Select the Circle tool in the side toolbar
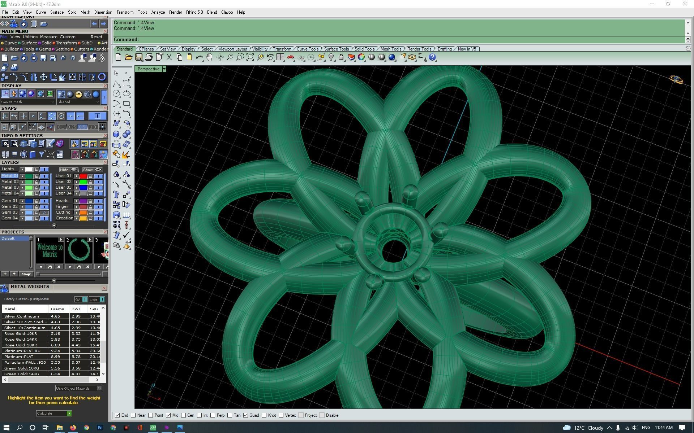Viewport: 694px width, 433px height. [x=116, y=93]
